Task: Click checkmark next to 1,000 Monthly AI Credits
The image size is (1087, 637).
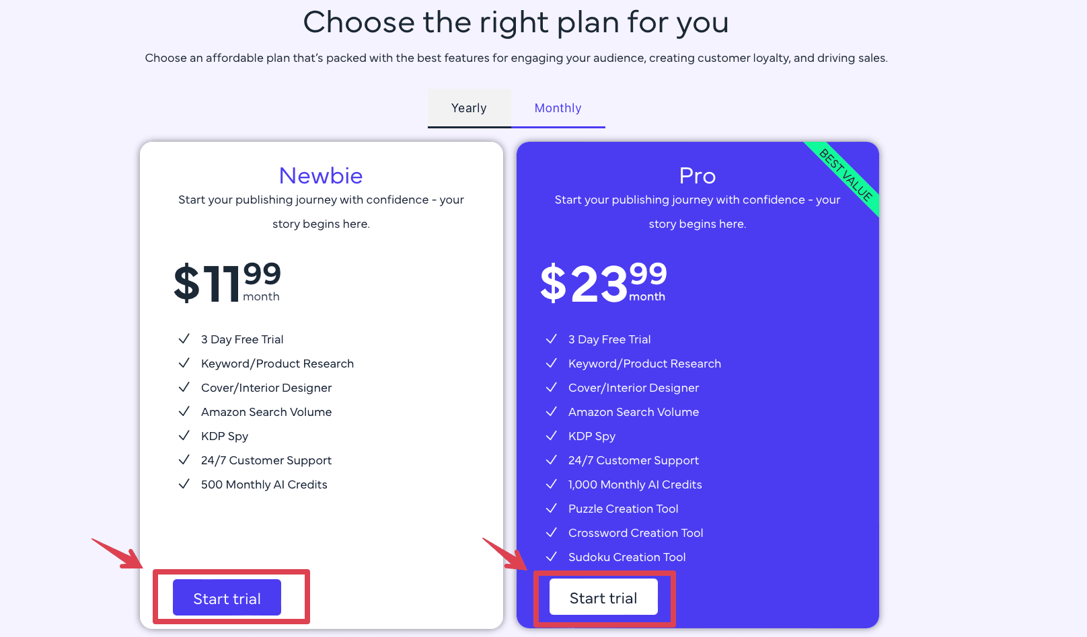Action: [551, 484]
